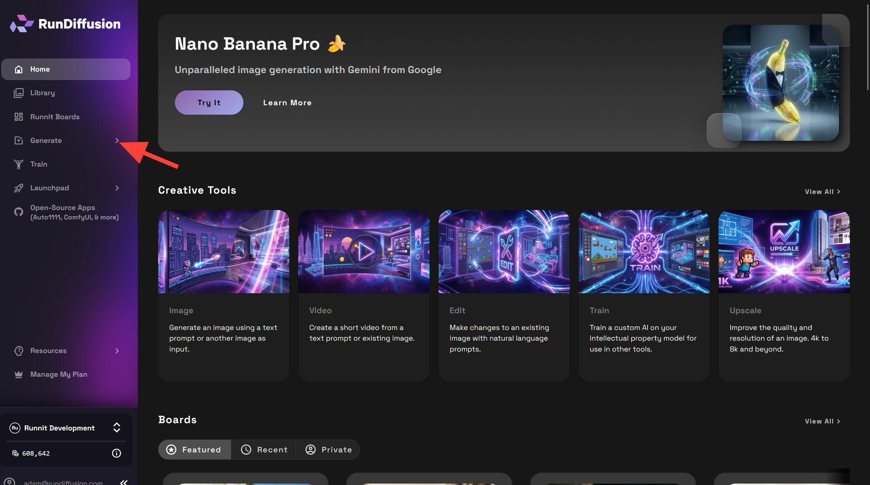Click the Launchpad rocket icon
Image resolution: width=870 pixels, height=485 pixels.
(18, 188)
